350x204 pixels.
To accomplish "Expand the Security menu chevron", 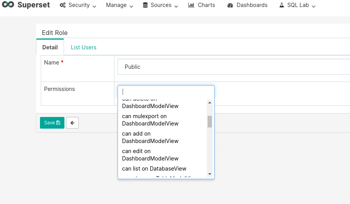I will (x=94, y=6).
